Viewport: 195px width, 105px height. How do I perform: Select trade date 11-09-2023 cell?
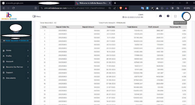(111, 66)
